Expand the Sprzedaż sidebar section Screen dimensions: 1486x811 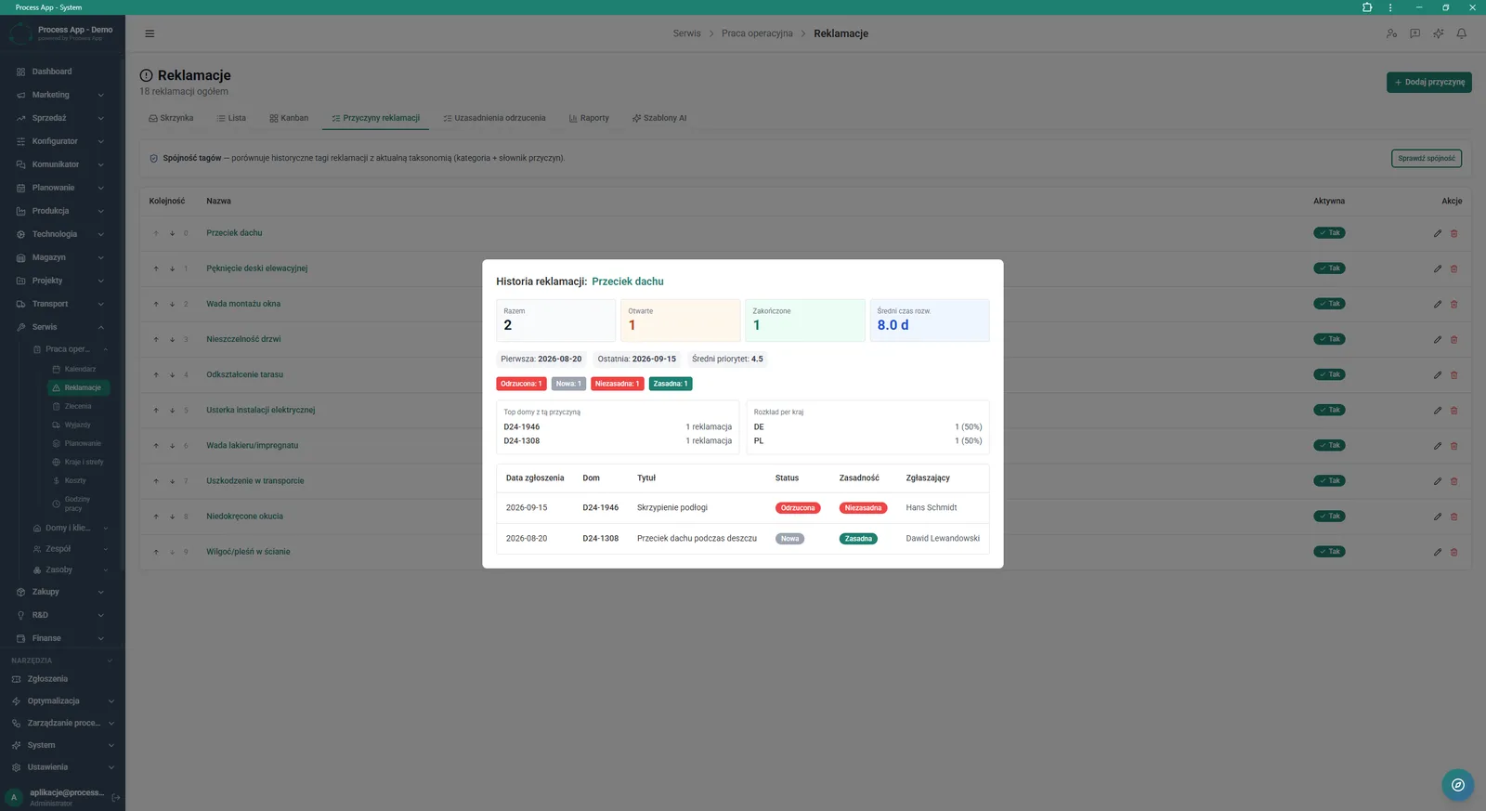(x=61, y=118)
